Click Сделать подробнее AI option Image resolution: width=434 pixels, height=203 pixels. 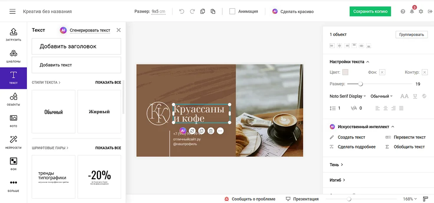point(353,147)
